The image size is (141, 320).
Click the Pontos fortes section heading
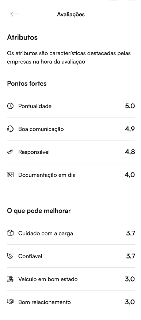[x=27, y=83]
